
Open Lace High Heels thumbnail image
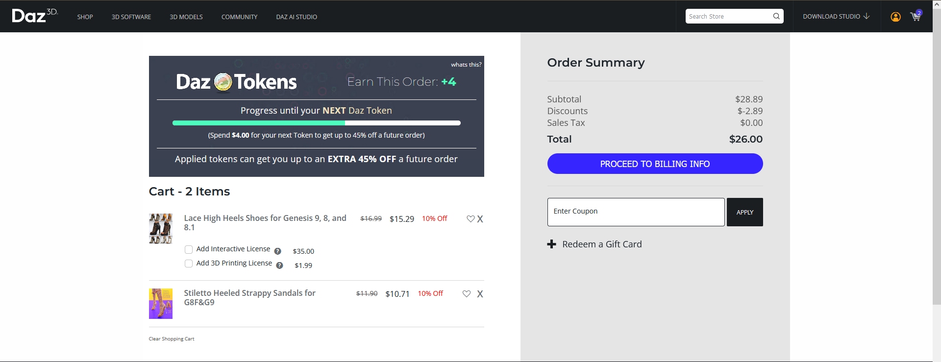pos(161,228)
